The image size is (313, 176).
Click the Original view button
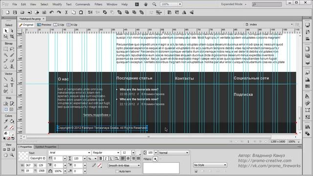pos(26,25)
